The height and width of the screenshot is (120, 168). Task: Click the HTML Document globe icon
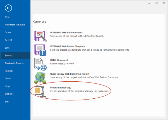click(x=40, y=64)
